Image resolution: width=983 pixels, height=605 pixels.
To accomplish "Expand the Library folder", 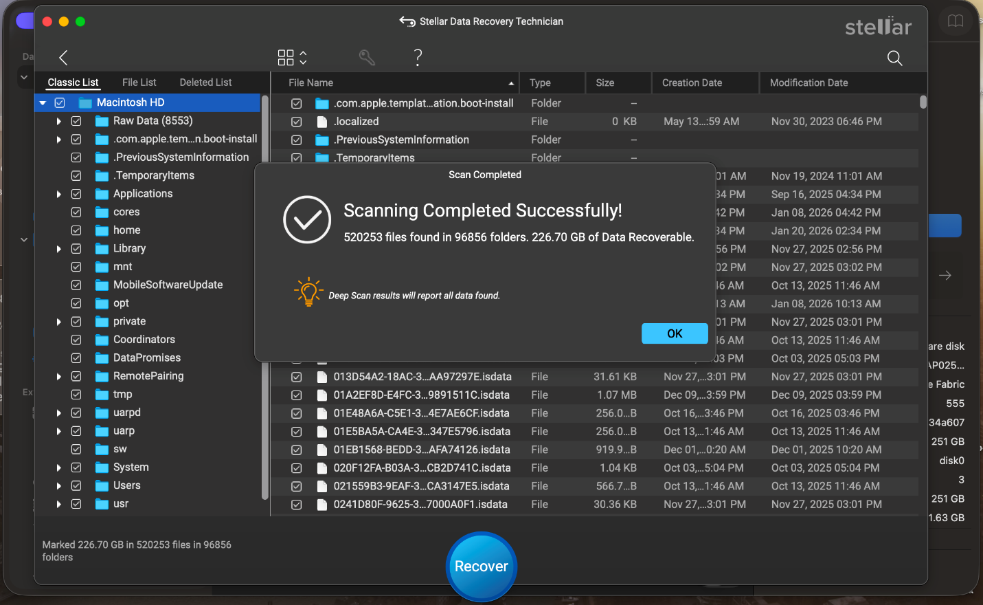I will pyautogui.click(x=59, y=249).
